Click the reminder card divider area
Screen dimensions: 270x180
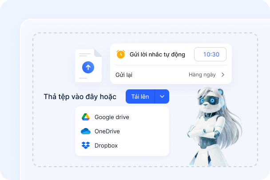tap(171, 65)
